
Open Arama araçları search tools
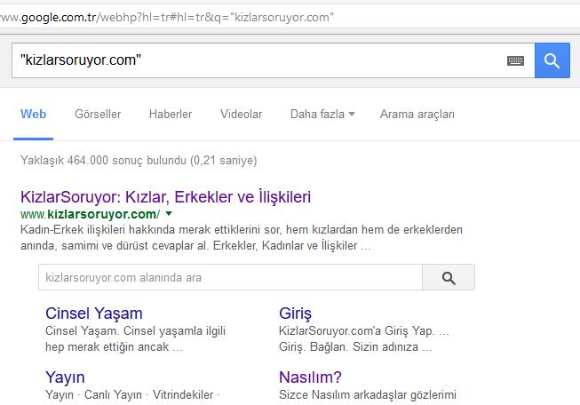pos(417,114)
